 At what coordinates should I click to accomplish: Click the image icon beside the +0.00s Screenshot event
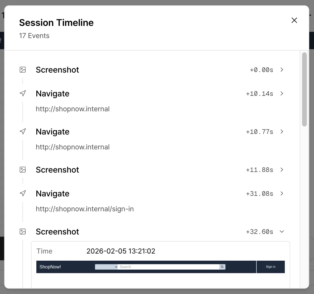23,70
